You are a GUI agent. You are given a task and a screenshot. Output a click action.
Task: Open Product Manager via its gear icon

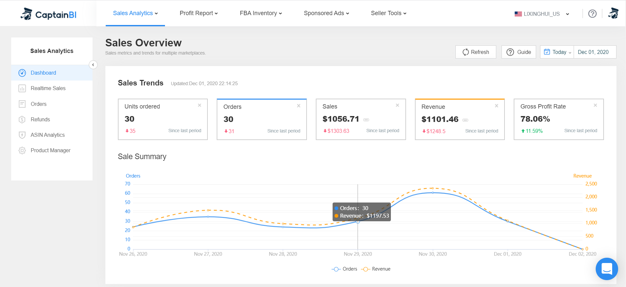[22, 150]
